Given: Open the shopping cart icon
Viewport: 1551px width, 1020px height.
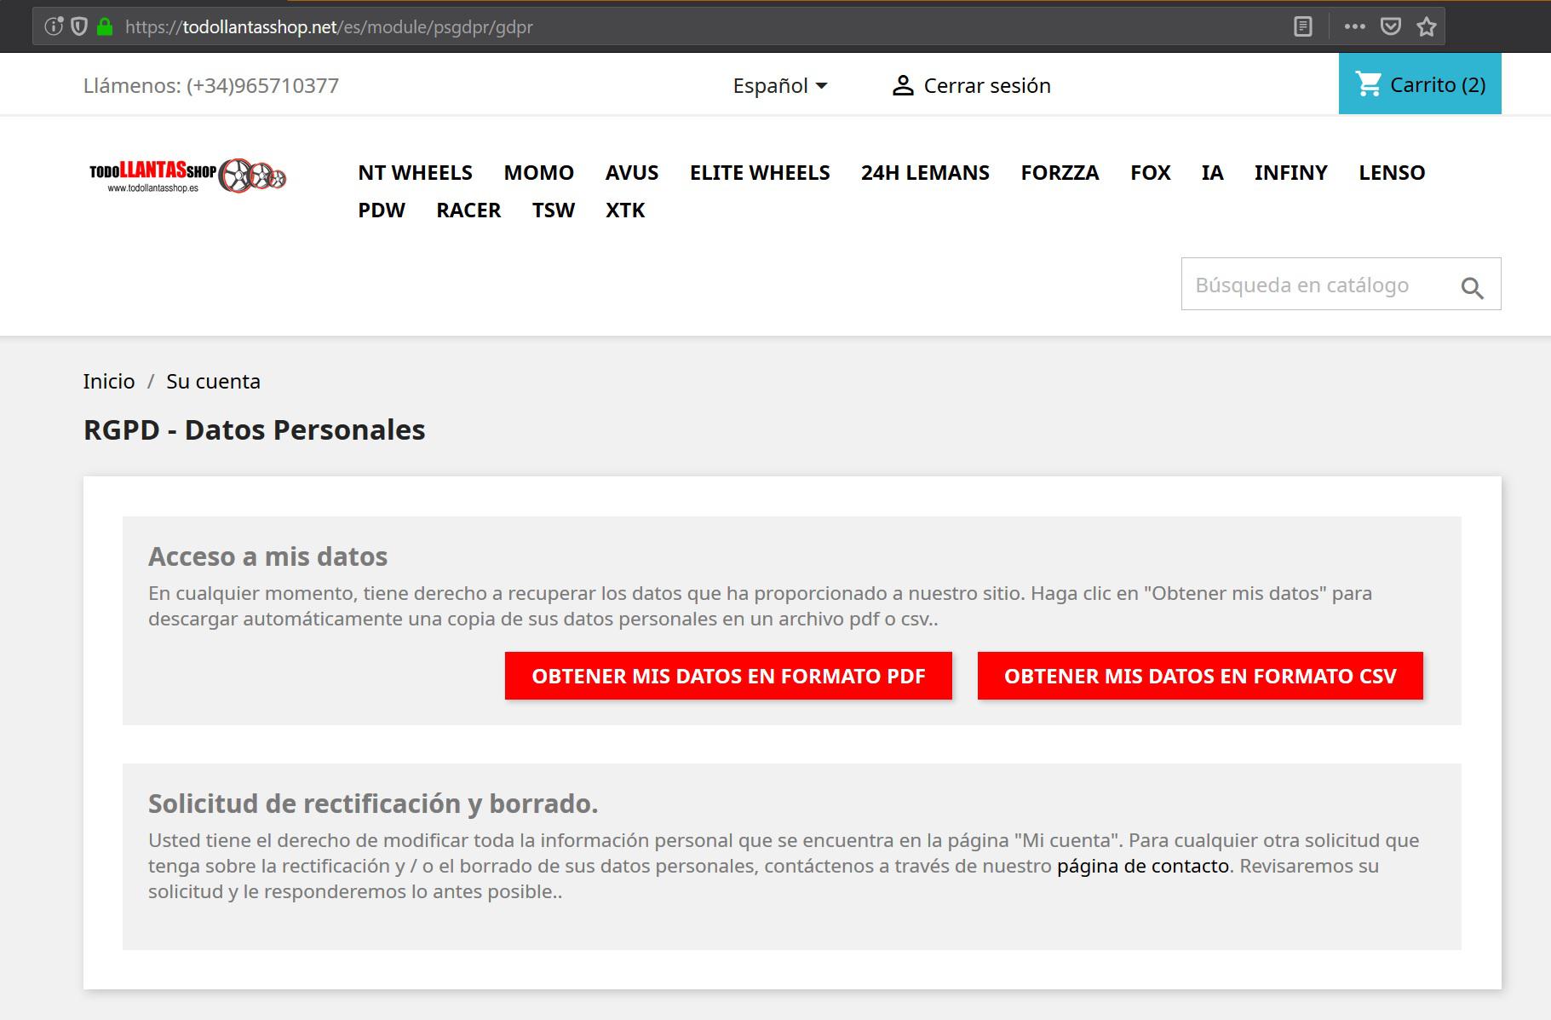Looking at the screenshot, I should pyautogui.click(x=1369, y=84).
